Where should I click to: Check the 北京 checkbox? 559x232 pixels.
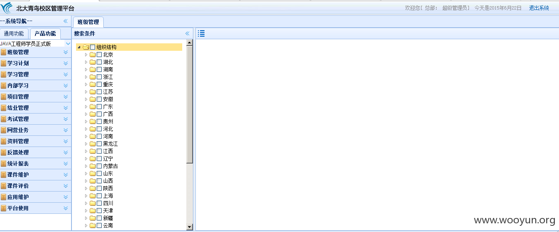click(x=99, y=54)
